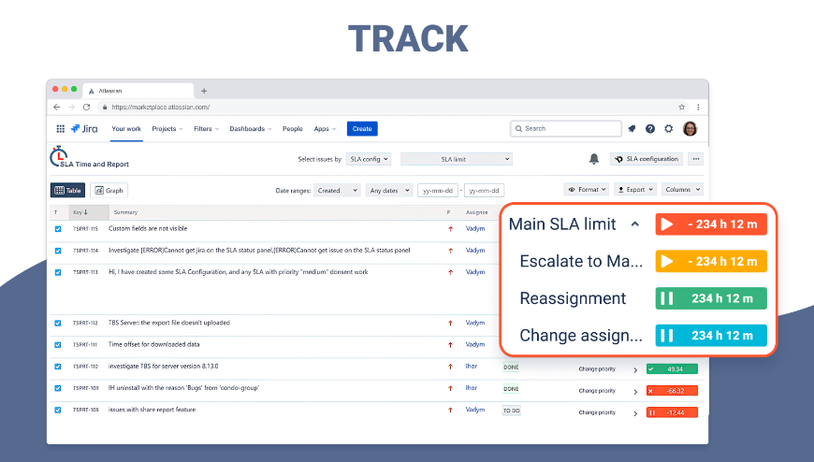
Task: Click the browser back arrow
Action: [x=56, y=107]
